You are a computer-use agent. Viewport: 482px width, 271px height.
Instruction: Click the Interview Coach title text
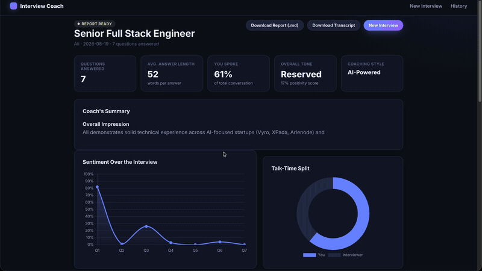pos(42,6)
